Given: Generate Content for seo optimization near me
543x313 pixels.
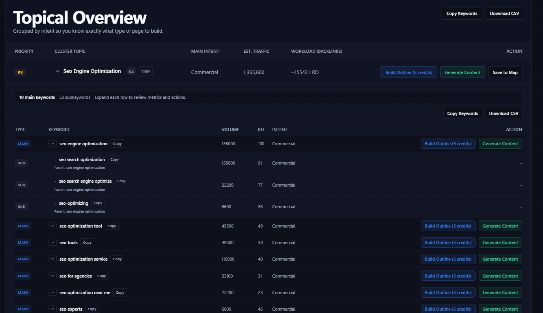Looking at the screenshot, I should [500, 293].
